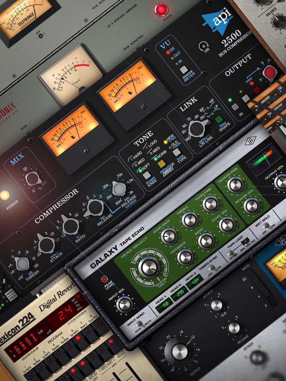
Task: Click the percent L/R Link knob
Action: 197,128
